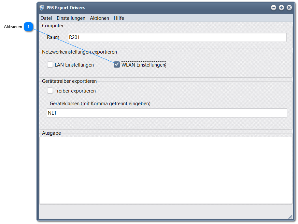Close the PFS Export Drivers window
This screenshot has width=298, height=224.
[289, 7]
